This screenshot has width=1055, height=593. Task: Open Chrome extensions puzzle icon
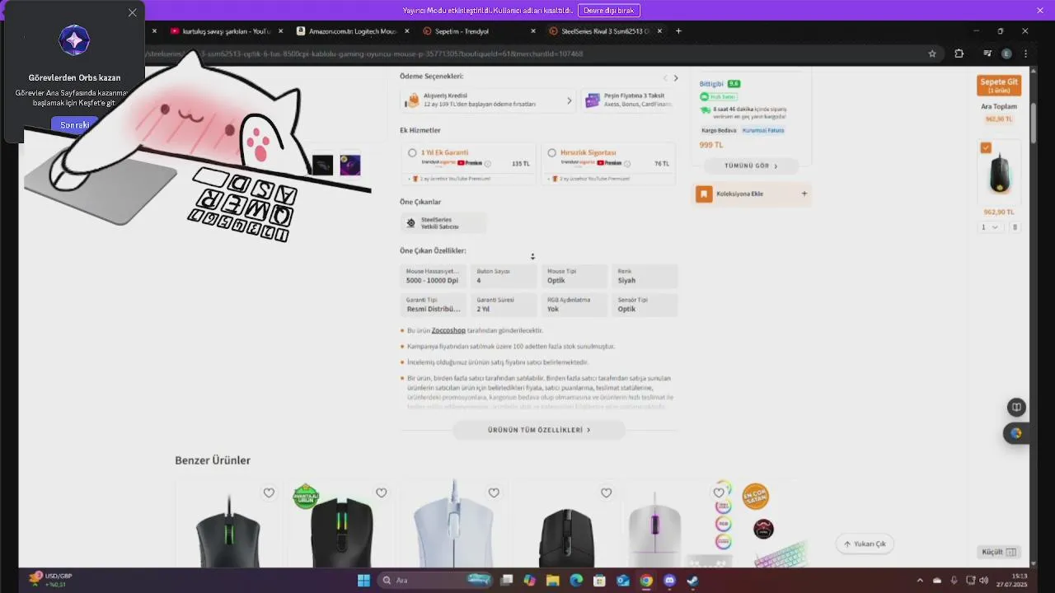pyautogui.click(x=959, y=54)
